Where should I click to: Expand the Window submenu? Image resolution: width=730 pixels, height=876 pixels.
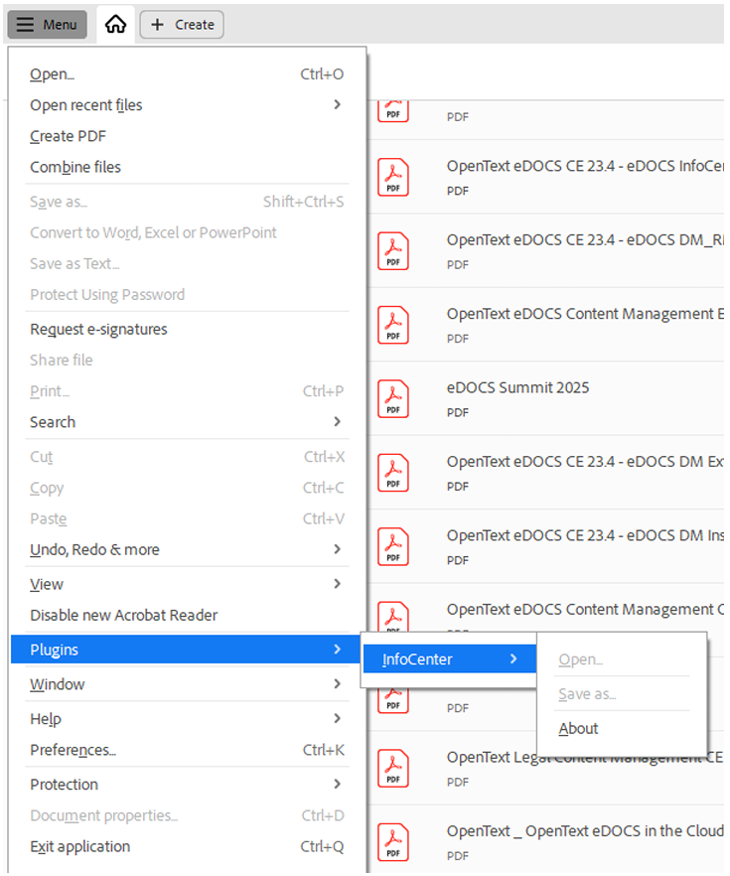coord(187,684)
